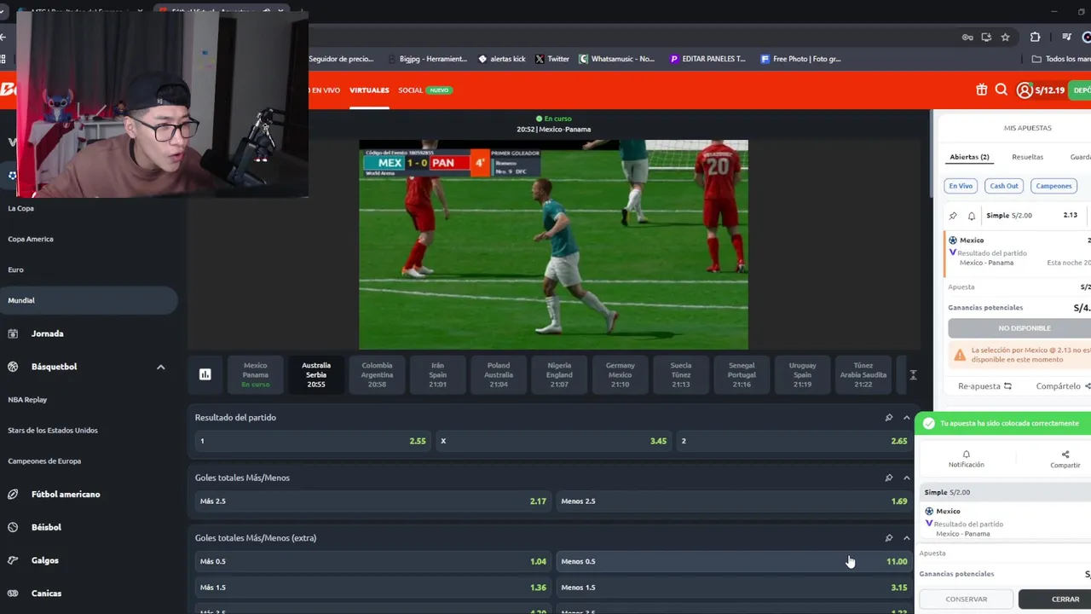1091x614 pixels.
Task: Bookmark this page with the star icon
Action: pyautogui.click(x=1006, y=37)
